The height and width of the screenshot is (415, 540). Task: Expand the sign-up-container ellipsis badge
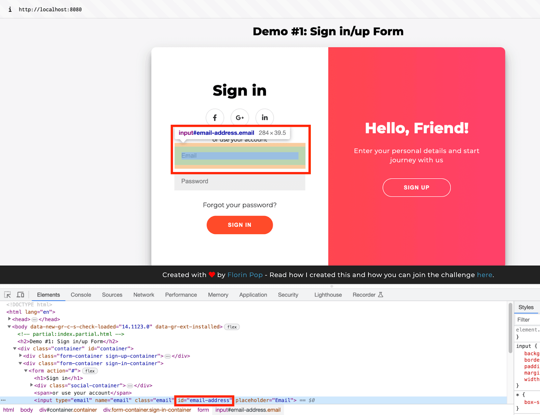[168, 356]
